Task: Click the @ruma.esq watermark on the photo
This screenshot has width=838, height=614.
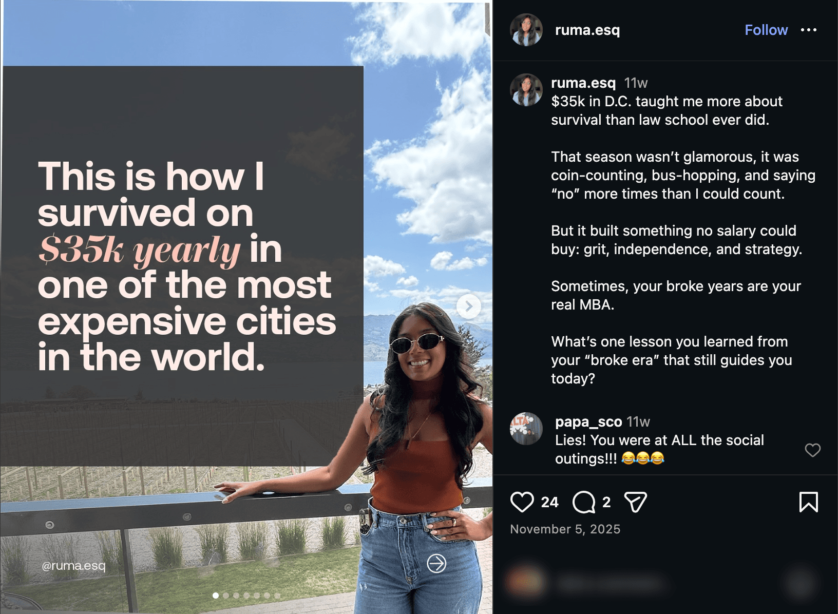Action: (73, 566)
